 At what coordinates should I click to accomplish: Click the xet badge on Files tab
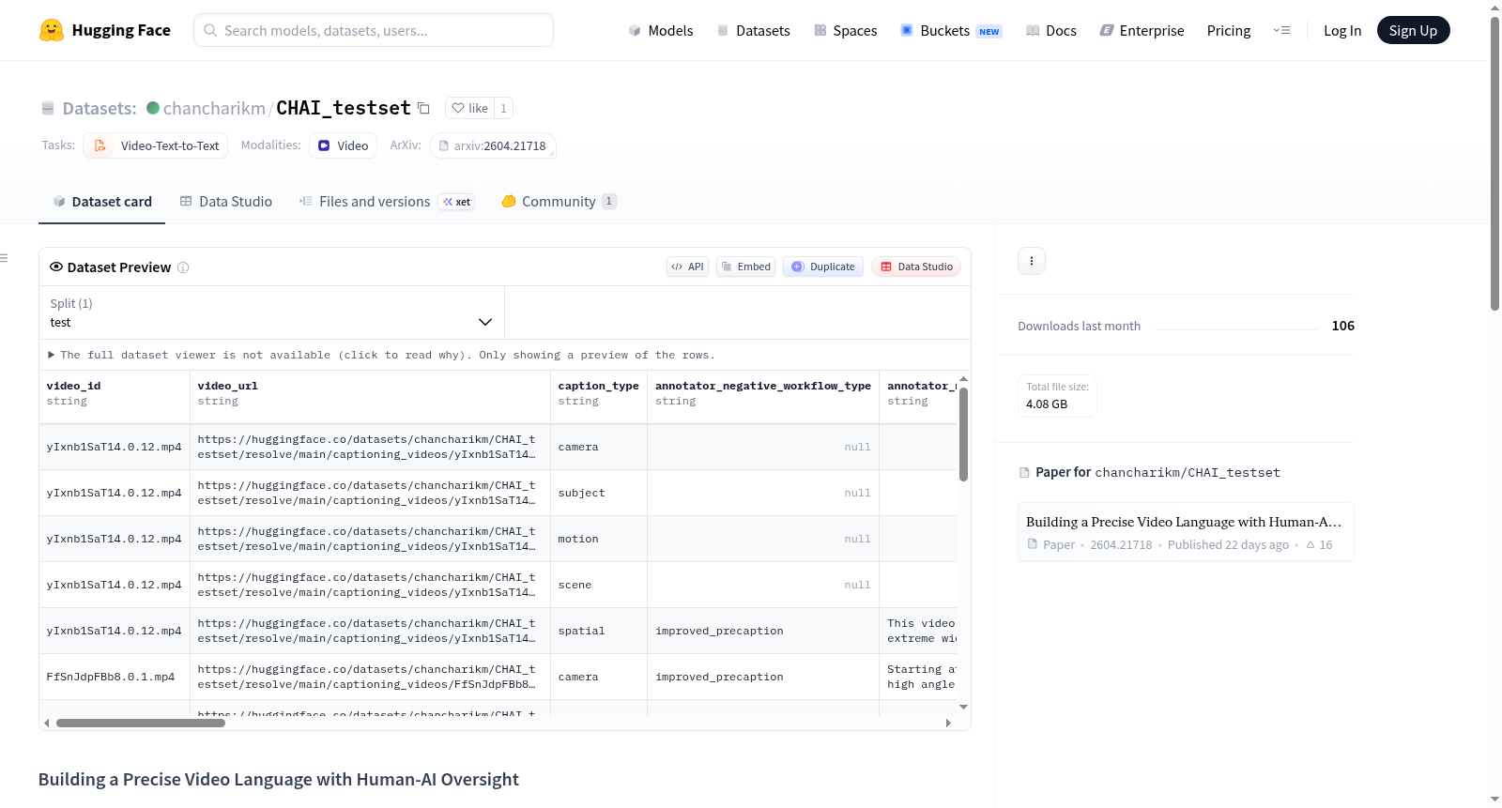457,202
